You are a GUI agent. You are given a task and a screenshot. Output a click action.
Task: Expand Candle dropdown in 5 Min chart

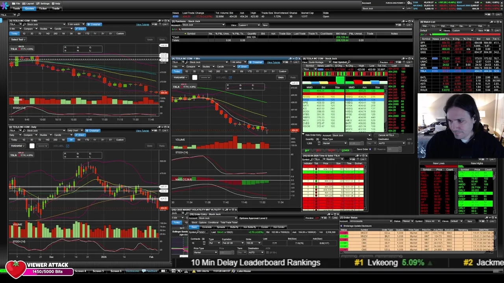tap(63, 29)
